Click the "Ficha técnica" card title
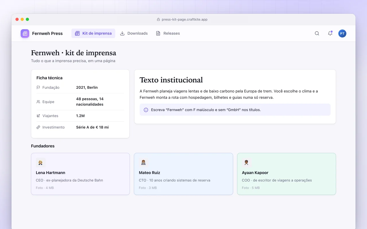Viewport: 367px width, 229px height. (x=49, y=78)
